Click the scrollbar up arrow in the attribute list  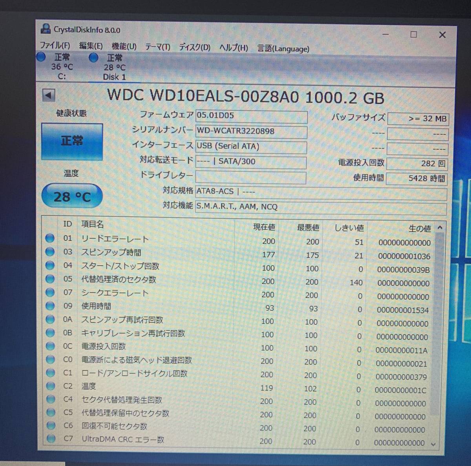[x=440, y=228]
